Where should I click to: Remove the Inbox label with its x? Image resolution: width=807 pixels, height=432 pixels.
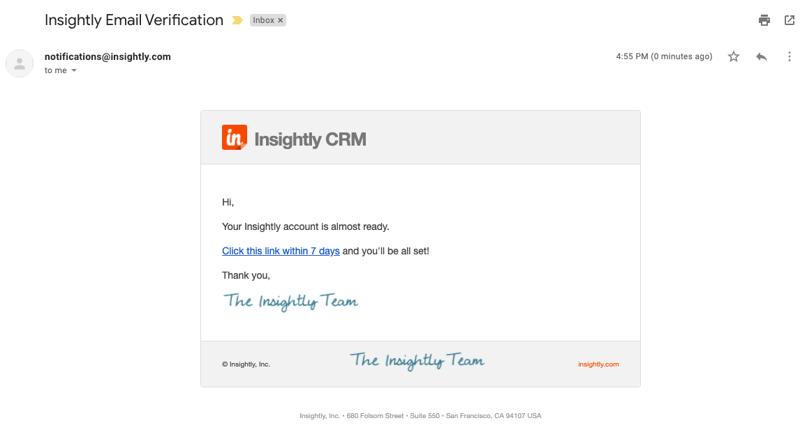pyautogui.click(x=281, y=20)
